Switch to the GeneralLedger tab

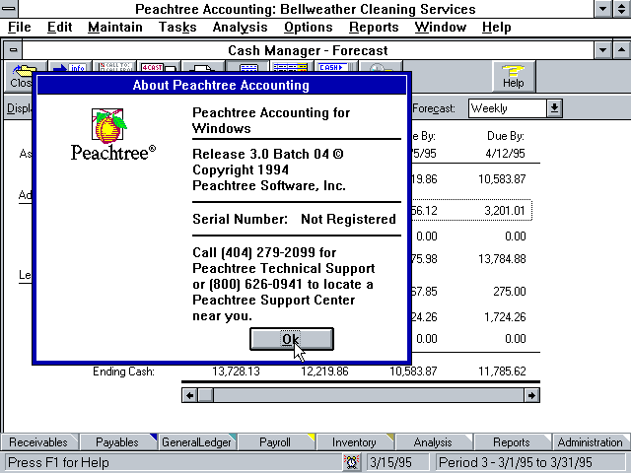(x=196, y=442)
